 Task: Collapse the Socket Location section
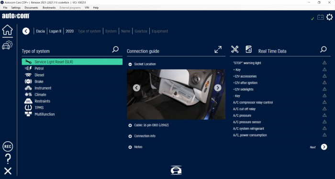tap(130, 64)
